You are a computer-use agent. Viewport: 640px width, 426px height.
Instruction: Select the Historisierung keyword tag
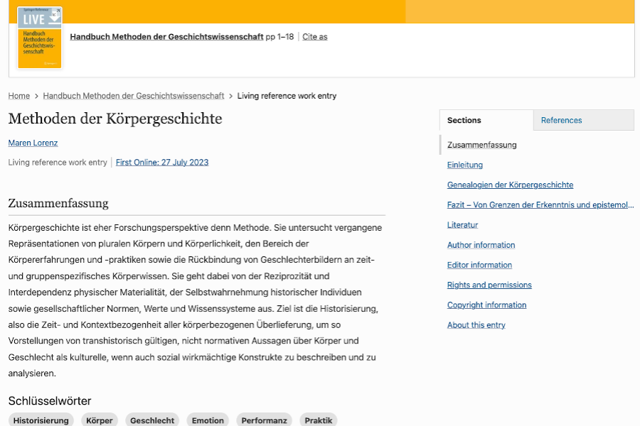pos(41,420)
